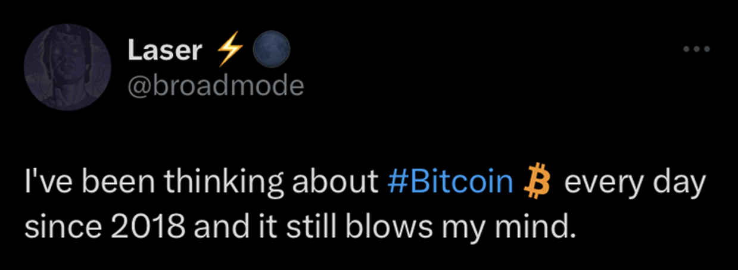The height and width of the screenshot is (270, 738).
Task: Click the word "since" in the tweet
Action: (55, 228)
